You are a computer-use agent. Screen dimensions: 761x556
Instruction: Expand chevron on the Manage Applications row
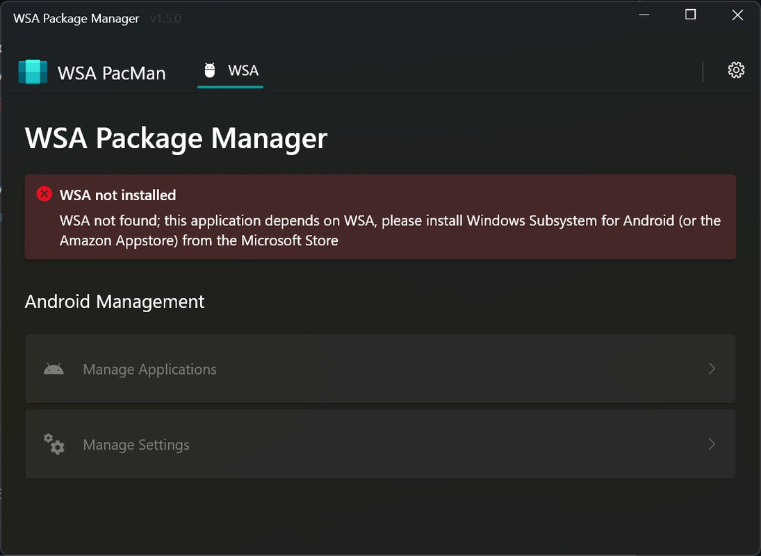point(712,369)
